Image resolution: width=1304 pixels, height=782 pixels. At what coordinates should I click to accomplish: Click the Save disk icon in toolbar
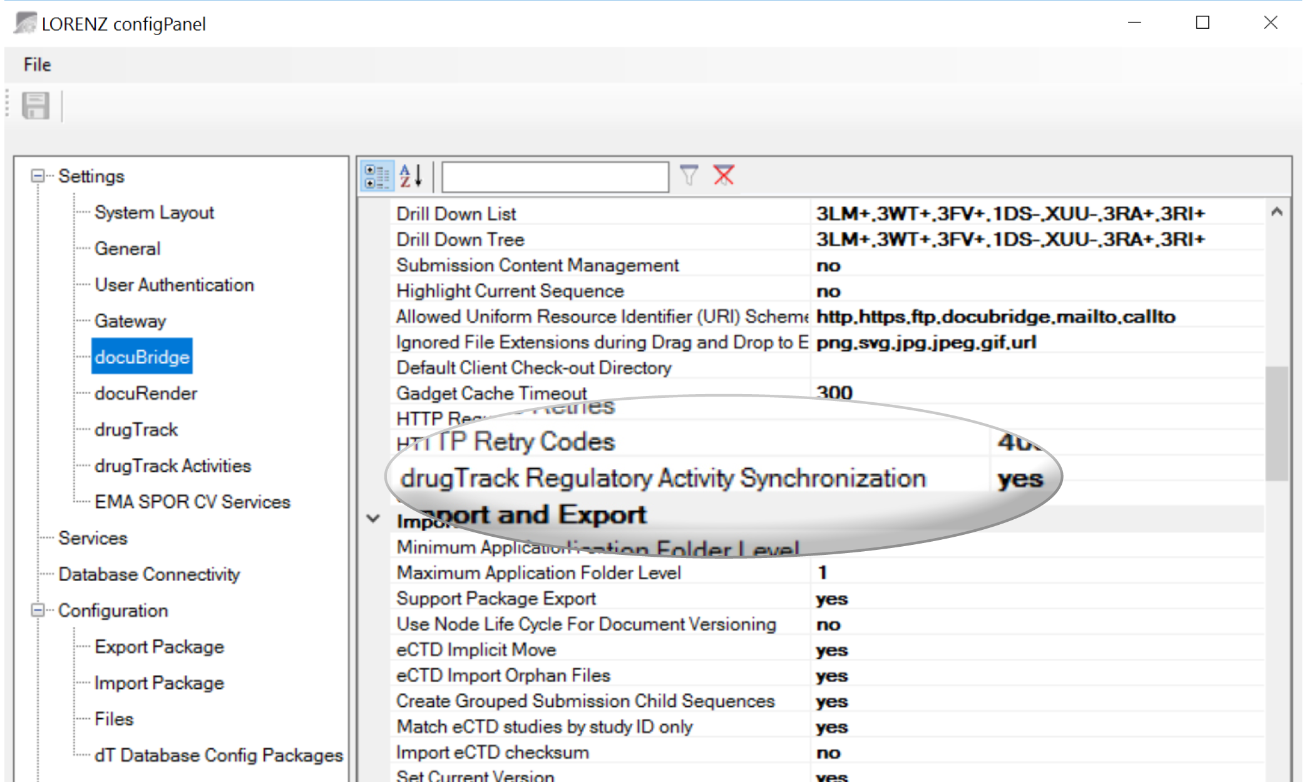tap(36, 106)
